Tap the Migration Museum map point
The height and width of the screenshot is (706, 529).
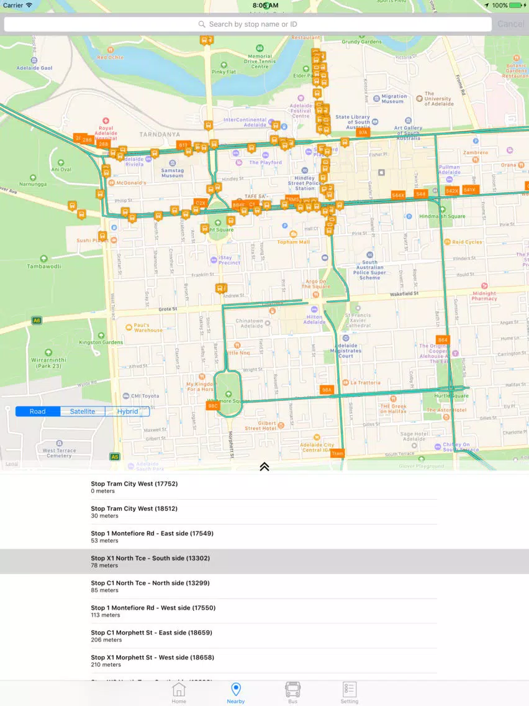(x=389, y=99)
